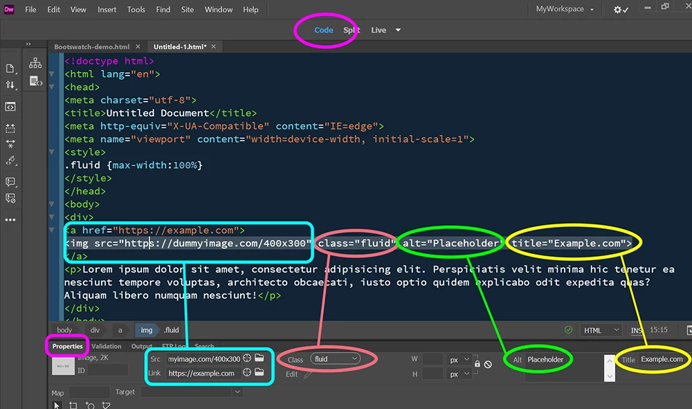Select the rectangle hotspot tool
692x409 pixels.
point(73,405)
